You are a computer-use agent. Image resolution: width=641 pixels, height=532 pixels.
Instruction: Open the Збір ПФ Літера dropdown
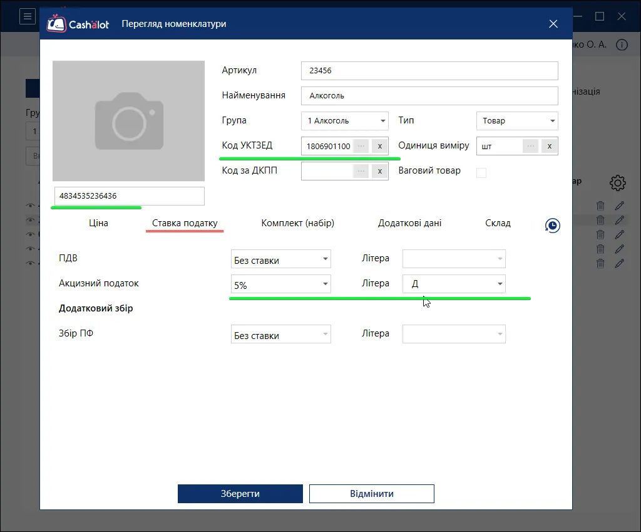(454, 334)
